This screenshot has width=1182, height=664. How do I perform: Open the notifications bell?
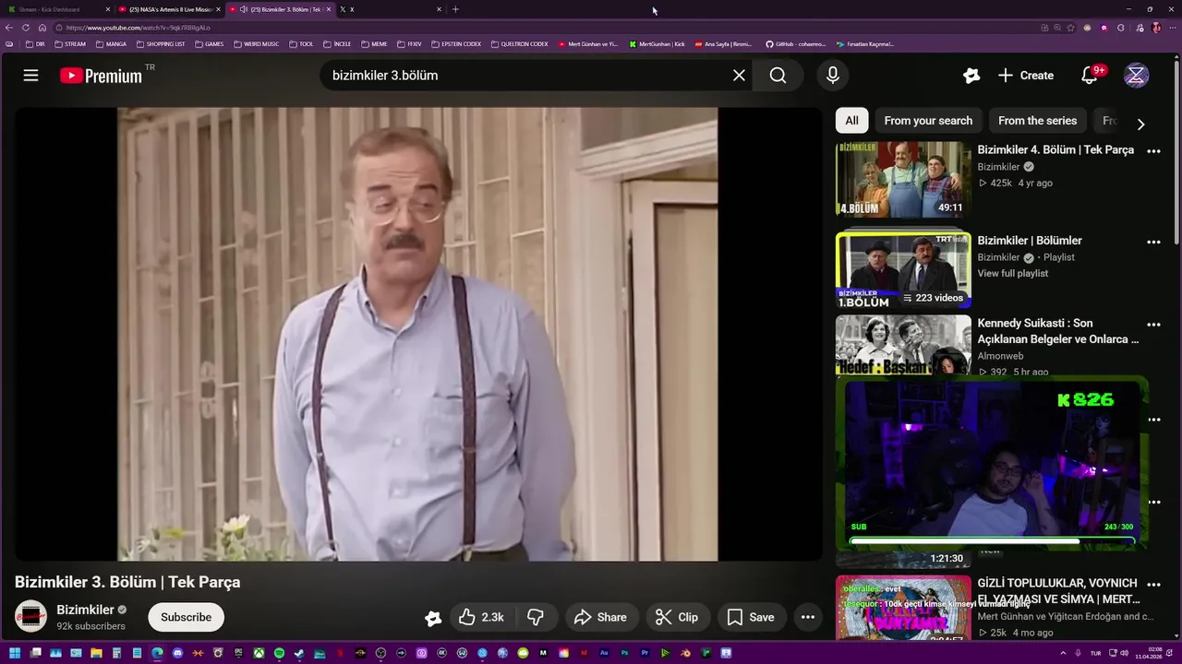(x=1090, y=76)
